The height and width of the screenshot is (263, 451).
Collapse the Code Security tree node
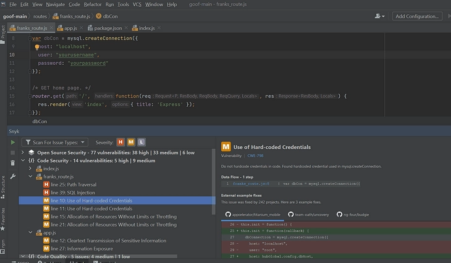coord(23,161)
